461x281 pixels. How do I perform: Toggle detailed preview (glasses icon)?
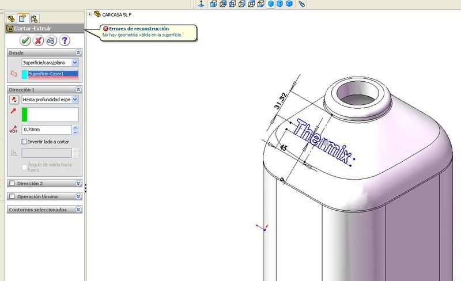click(51, 40)
